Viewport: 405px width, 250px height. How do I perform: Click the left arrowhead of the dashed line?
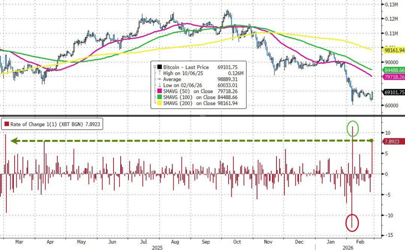[x=13, y=141]
